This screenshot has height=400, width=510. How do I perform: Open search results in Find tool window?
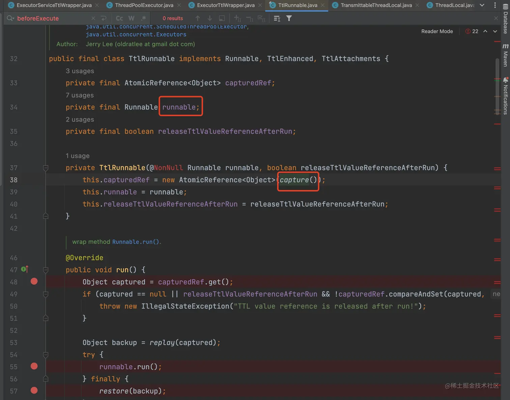tap(277, 18)
